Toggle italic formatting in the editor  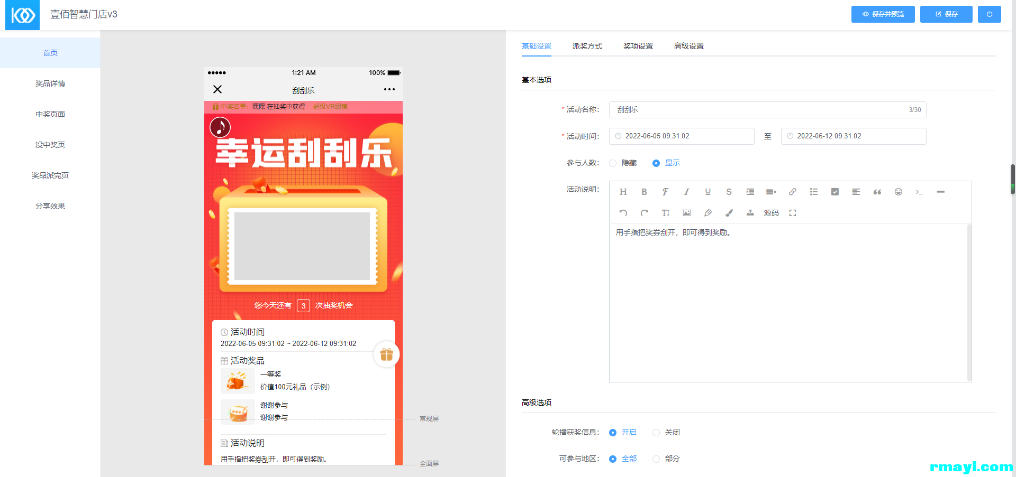[686, 192]
